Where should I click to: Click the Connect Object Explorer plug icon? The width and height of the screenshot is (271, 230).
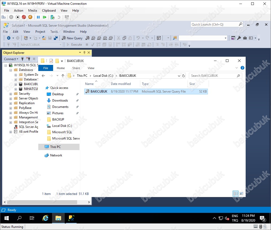(22, 59)
